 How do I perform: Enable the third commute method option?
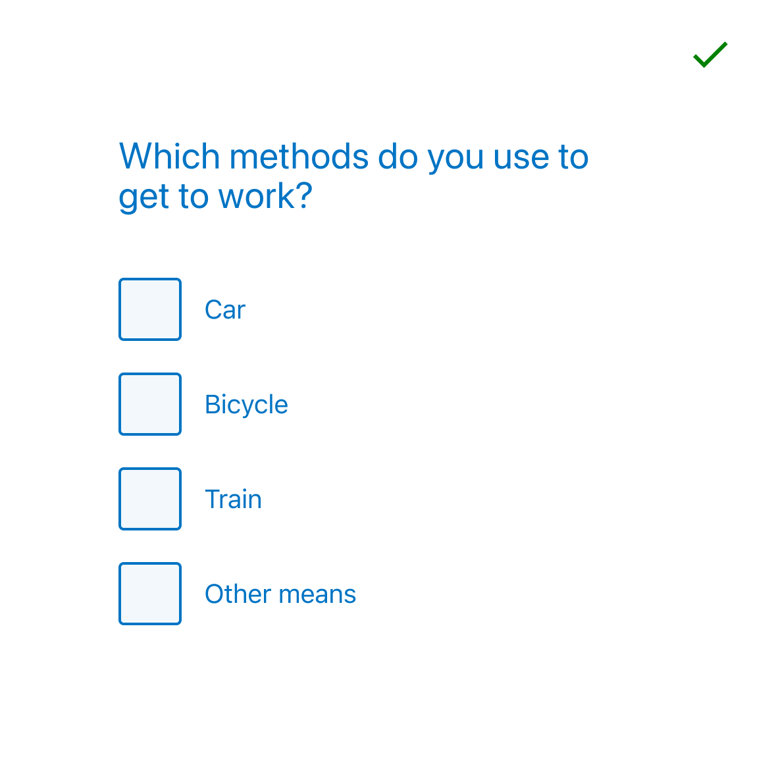(x=149, y=499)
